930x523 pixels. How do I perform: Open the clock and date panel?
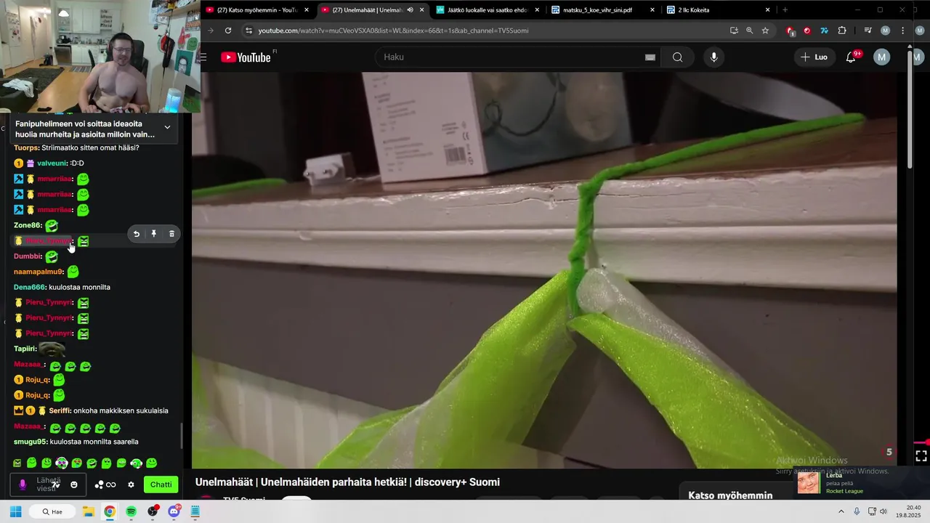click(908, 511)
